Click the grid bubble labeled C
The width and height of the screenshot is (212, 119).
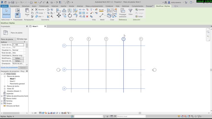(x=64, y=46)
